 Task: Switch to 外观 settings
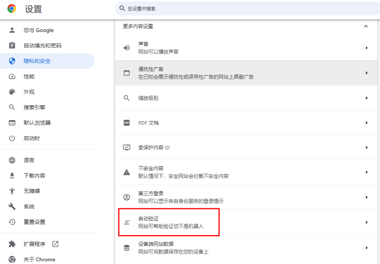[x=47, y=92]
